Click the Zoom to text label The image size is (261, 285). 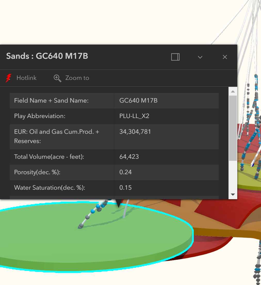tap(77, 78)
